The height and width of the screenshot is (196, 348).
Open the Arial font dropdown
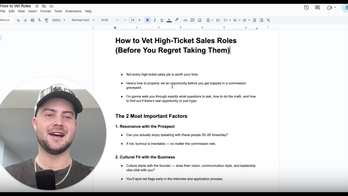[x=110, y=20]
